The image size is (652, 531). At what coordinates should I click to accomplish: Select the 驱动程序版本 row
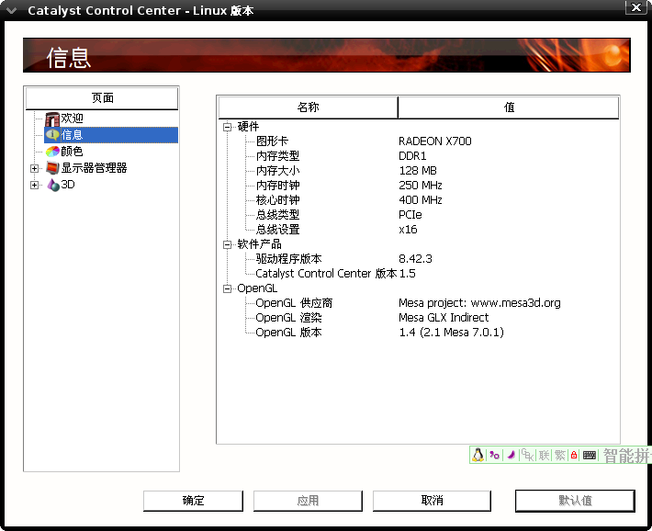[421, 259]
